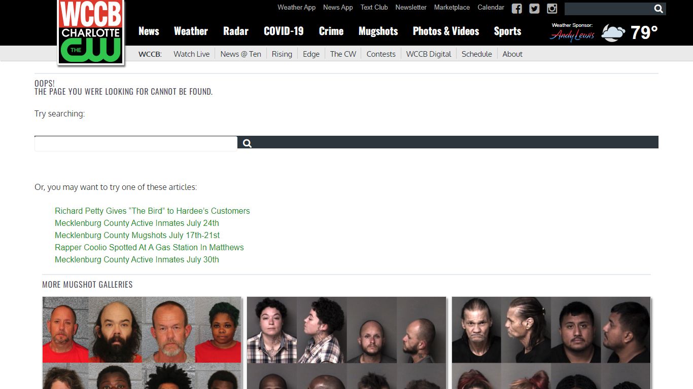Open the WCCB Twitter icon
The height and width of the screenshot is (389, 693).
pyautogui.click(x=534, y=9)
